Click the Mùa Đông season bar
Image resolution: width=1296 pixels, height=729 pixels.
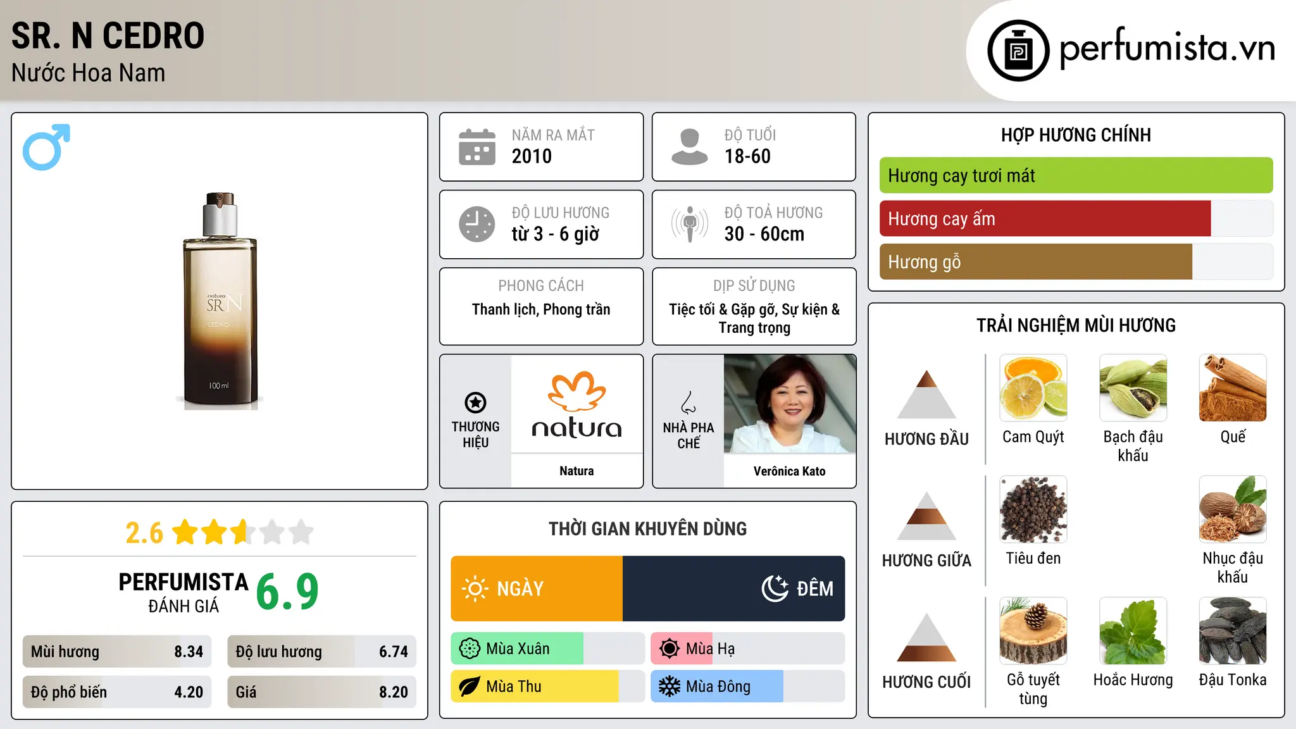pos(748,687)
